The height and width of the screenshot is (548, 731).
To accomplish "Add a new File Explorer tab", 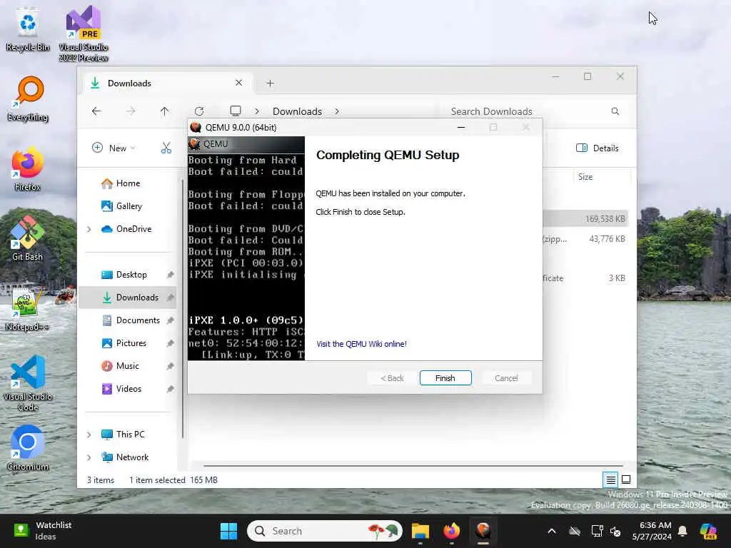I will click(270, 83).
